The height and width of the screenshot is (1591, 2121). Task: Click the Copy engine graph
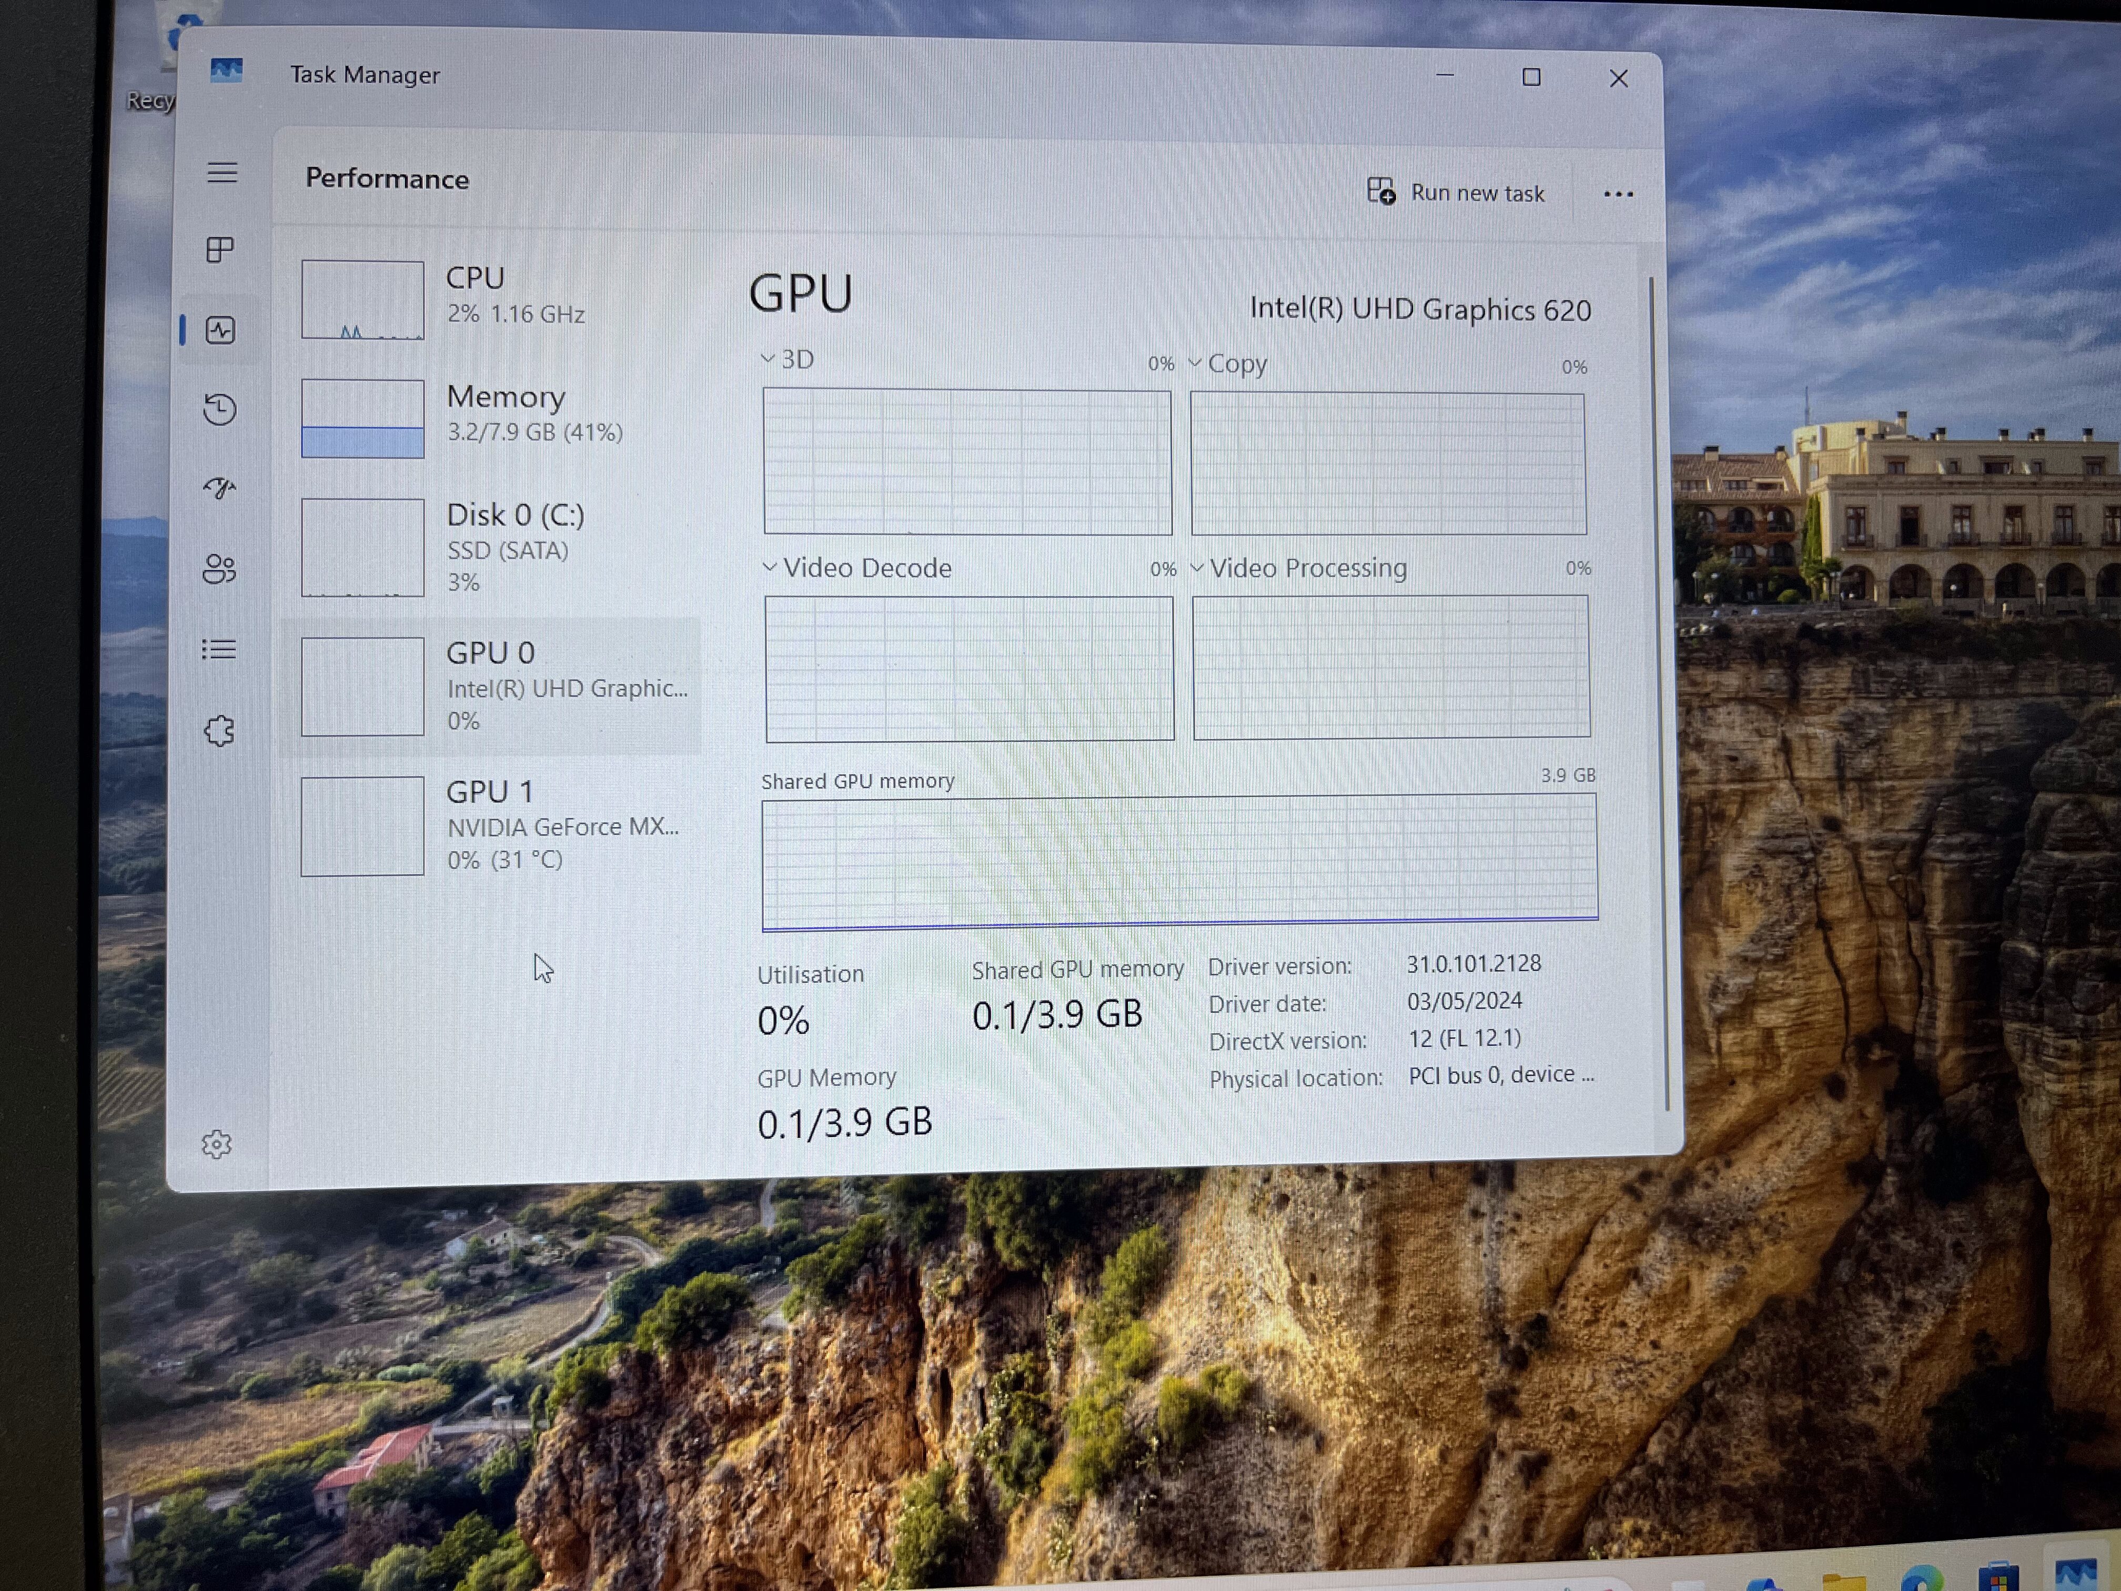[x=1388, y=464]
